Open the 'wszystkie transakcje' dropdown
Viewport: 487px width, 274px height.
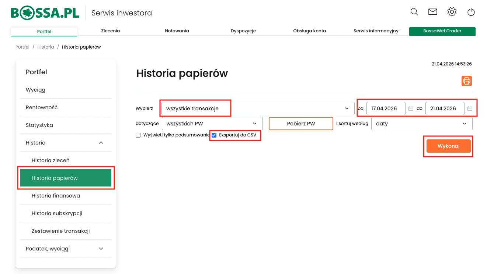pyautogui.click(x=258, y=108)
